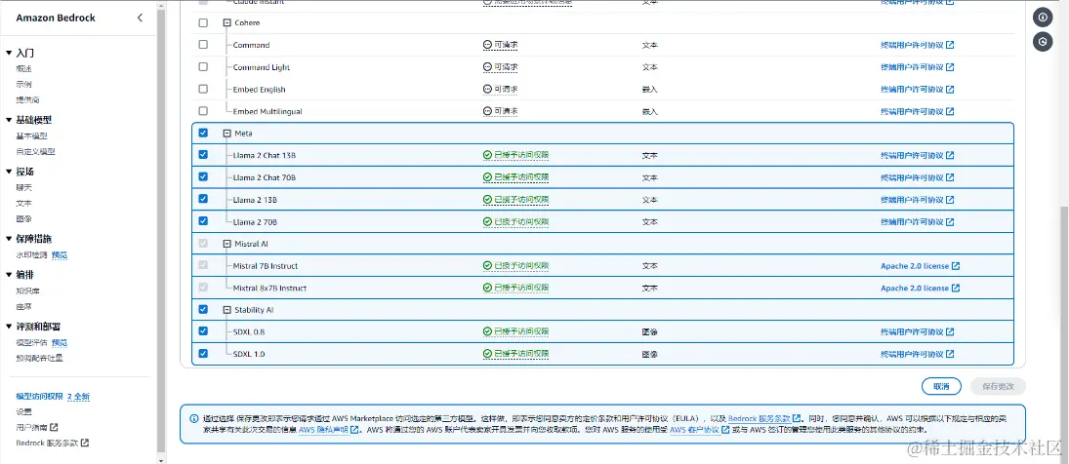Collapse the 入门 sidebar section
Screen dimensions: 1069x464
coord(8,53)
